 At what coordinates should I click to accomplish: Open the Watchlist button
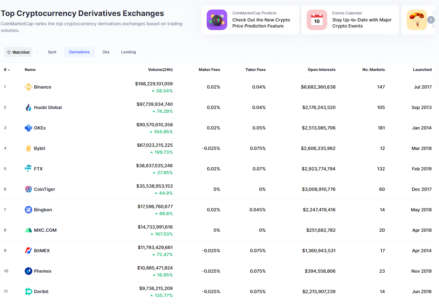[18, 52]
